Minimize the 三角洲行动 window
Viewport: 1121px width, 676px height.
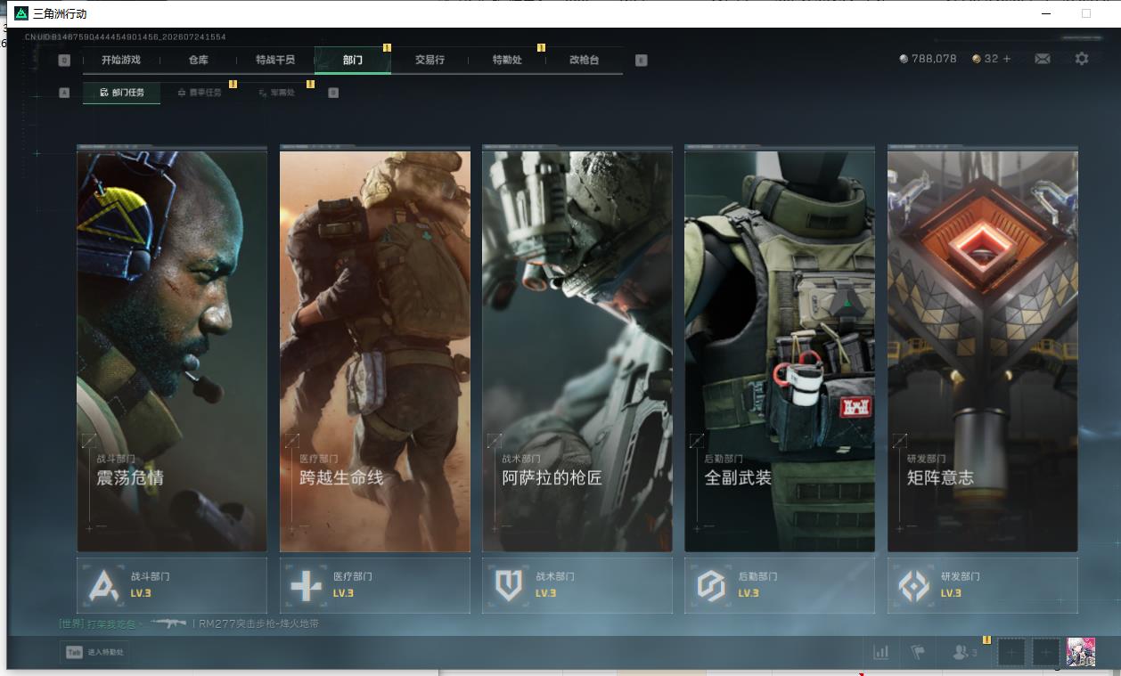coord(1046,13)
